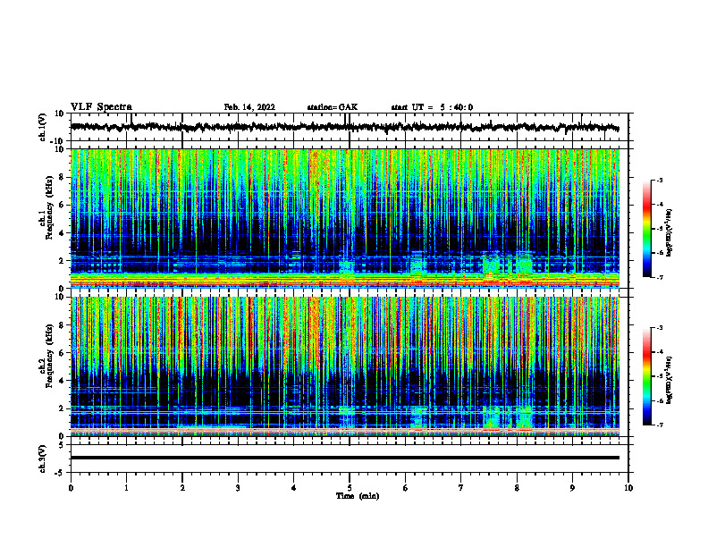Click the "-7" label below ch.2 colorbar
Image resolution: width=708 pixels, height=547 pixels.
pos(660,425)
